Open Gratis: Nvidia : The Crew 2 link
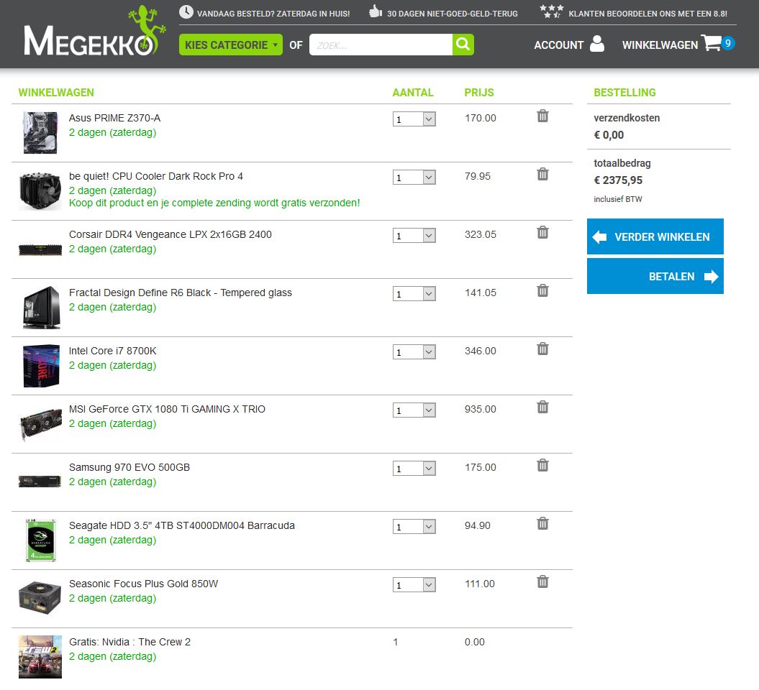This screenshot has width=759, height=690. click(x=129, y=642)
